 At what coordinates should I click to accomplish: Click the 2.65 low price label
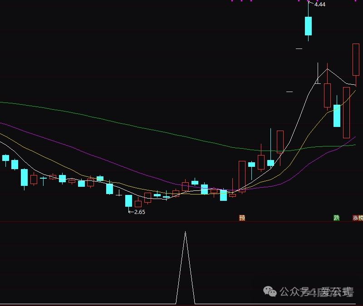coord(140,212)
